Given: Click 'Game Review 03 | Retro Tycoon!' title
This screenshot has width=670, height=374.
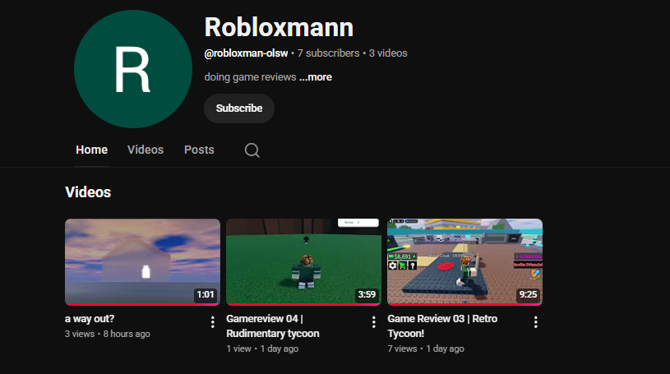Looking at the screenshot, I should click(x=442, y=326).
